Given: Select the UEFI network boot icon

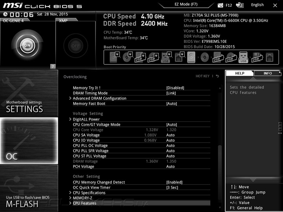Looking at the screenshot, I should point(179,57).
